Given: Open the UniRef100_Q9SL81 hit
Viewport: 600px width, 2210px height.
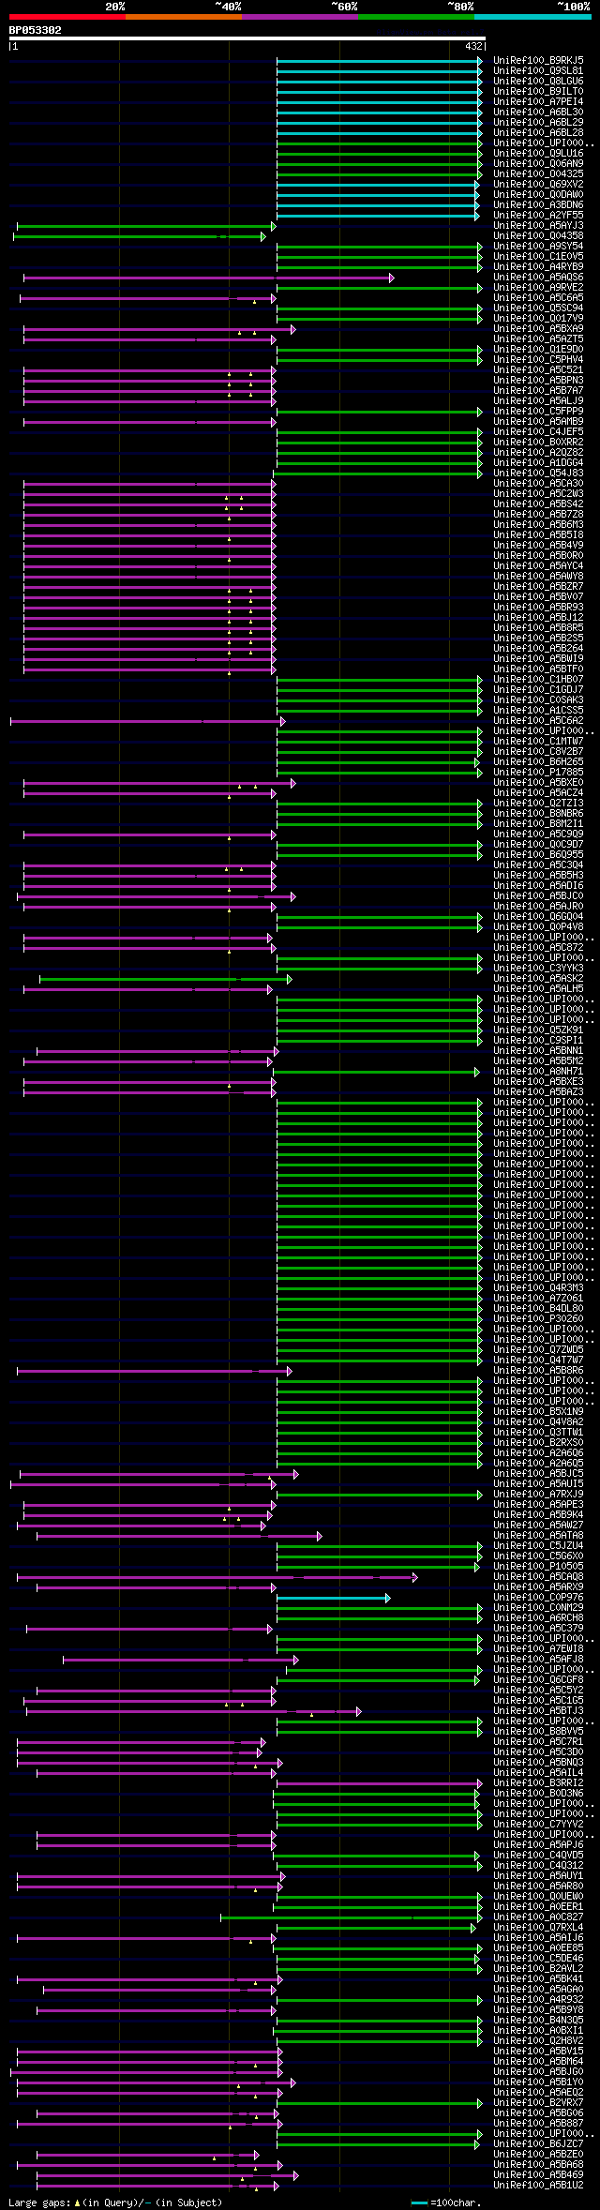Looking at the screenshot, I should [538, 71].
